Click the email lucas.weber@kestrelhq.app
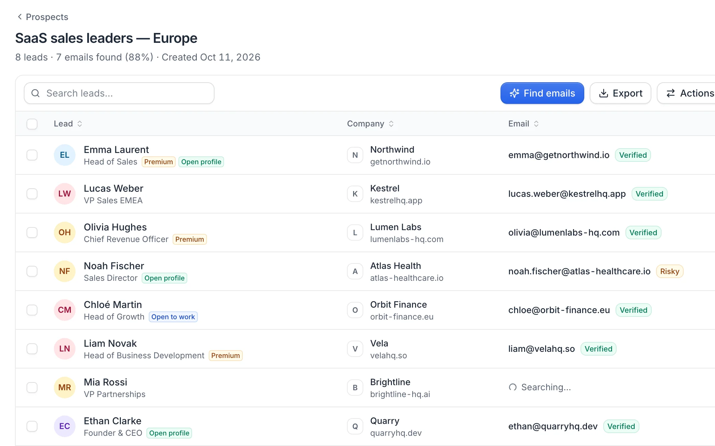The width and height of the screenshot is (715, 446). click(x=567, y=194)
